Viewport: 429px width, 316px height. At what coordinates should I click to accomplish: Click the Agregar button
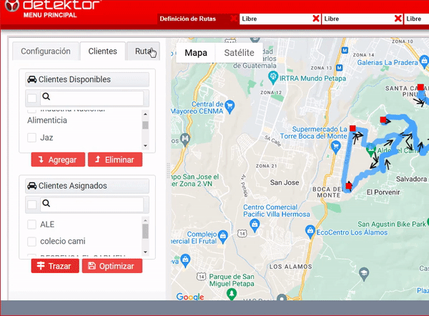coord(58,159)
